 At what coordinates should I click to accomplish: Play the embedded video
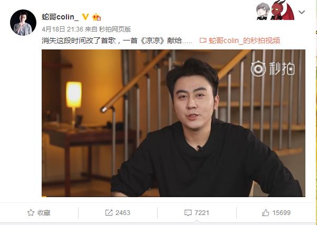point(174,123)
